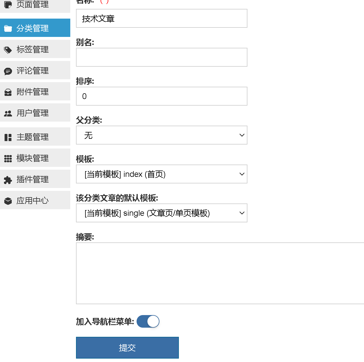
Task: Navigate to 应用中心 in the sidebar
Action: point(35,200)
